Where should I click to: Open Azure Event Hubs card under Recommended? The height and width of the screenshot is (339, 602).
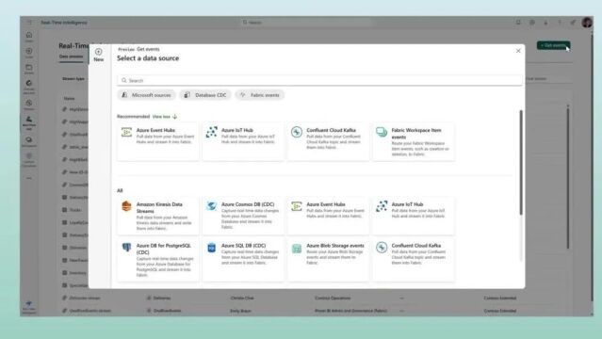157,141
